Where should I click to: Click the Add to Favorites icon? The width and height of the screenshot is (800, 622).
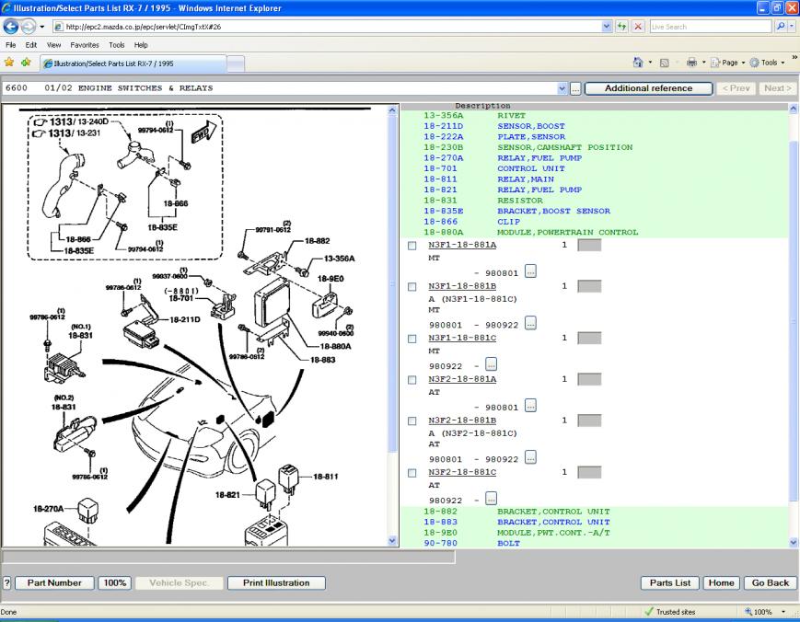[25, 63]
